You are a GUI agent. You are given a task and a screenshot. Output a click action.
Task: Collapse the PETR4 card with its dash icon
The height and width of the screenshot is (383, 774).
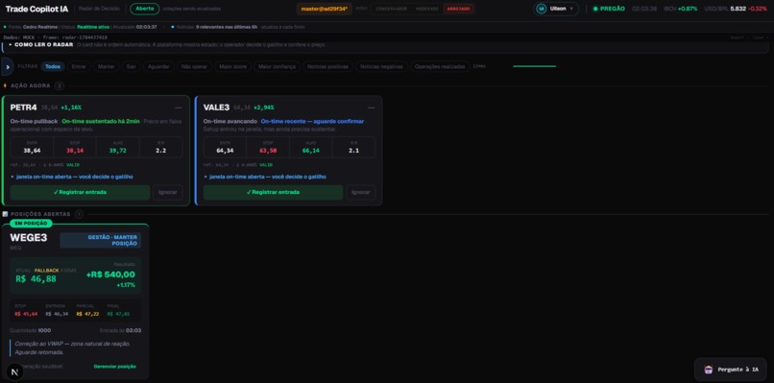coord(179,108)
